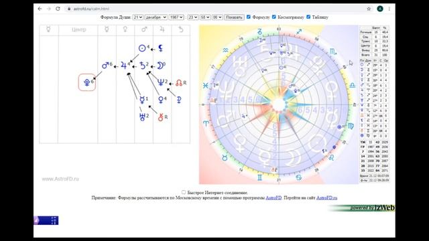Select the Neptune trident symbol in the formula

click(161, 82)
